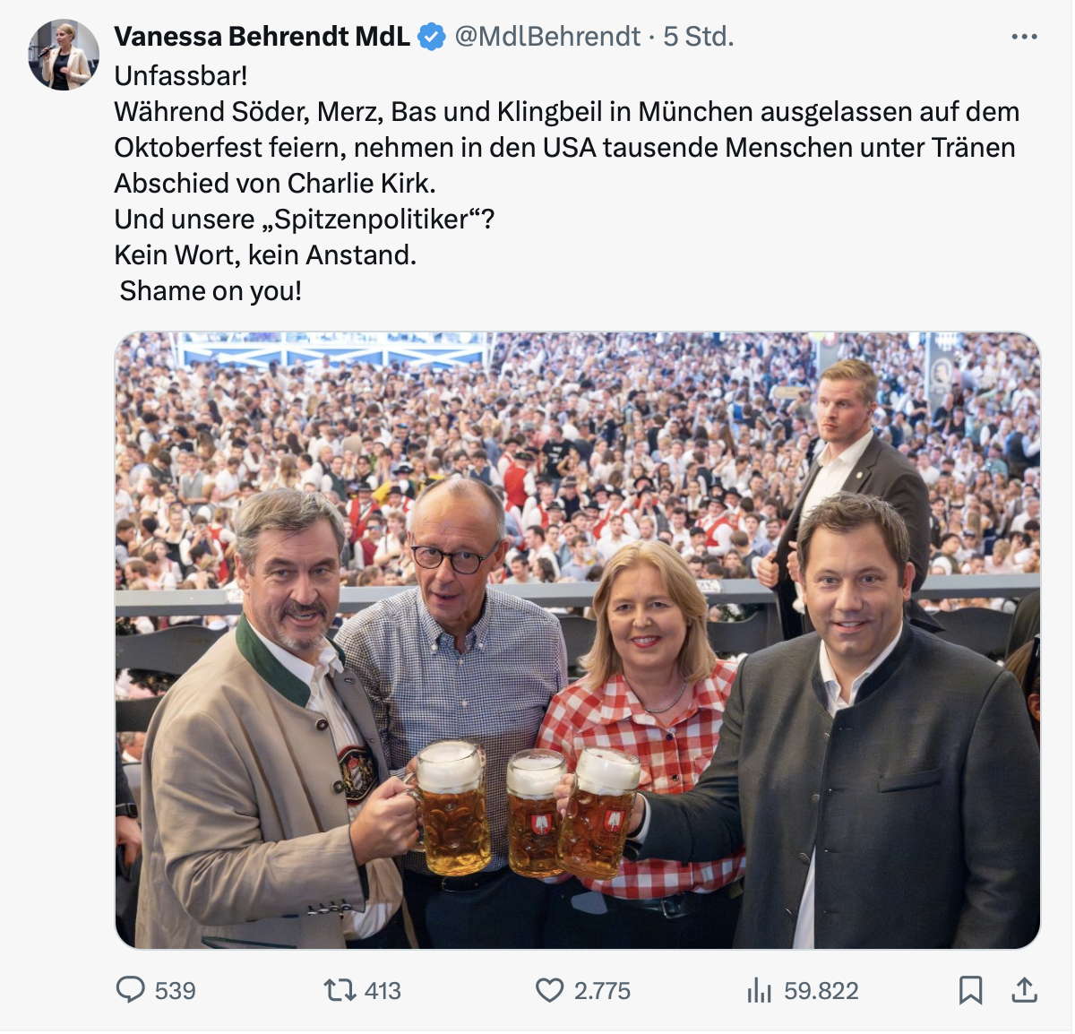
Task: Open the three-dot more options menu
Action: click(x=1024, y=37)
